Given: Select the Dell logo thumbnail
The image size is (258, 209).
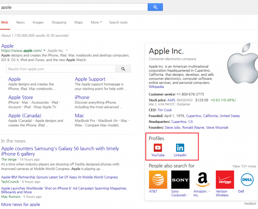Looking at the screenshot, I should coord(247,180).
